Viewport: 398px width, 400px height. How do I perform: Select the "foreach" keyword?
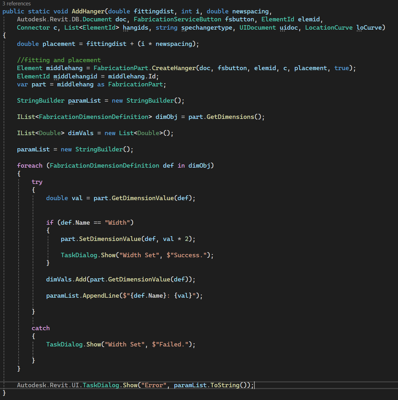point(30,165)
